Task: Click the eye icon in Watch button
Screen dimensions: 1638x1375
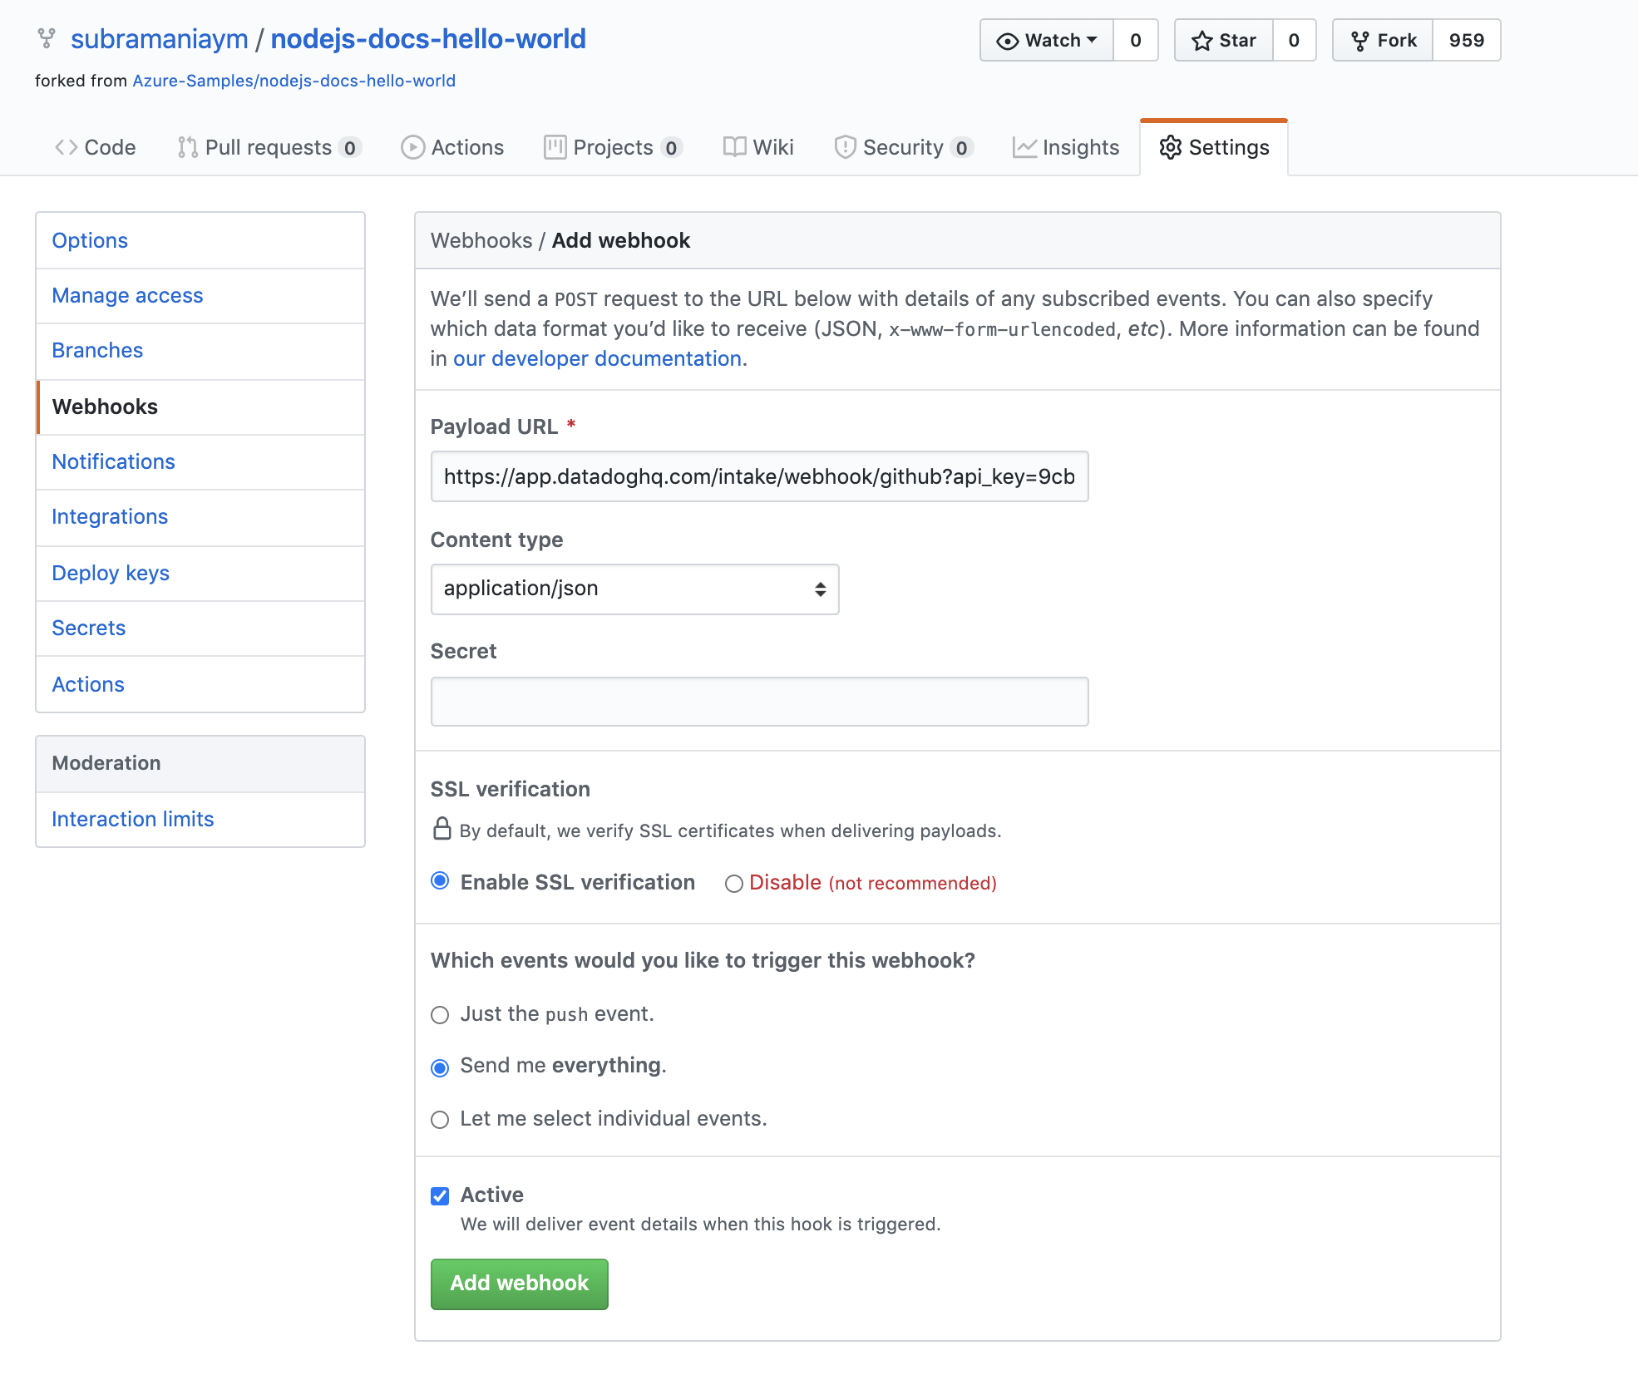Action: pos(1007,41)
